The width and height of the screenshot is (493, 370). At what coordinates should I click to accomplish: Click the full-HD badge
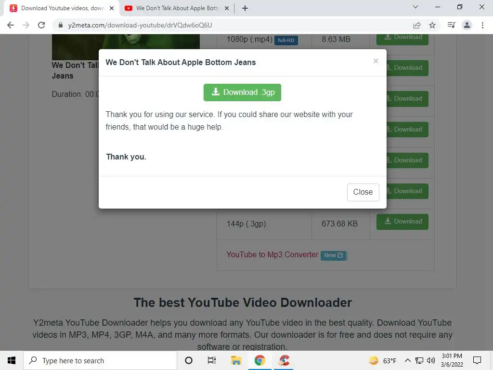click(286, 40)
